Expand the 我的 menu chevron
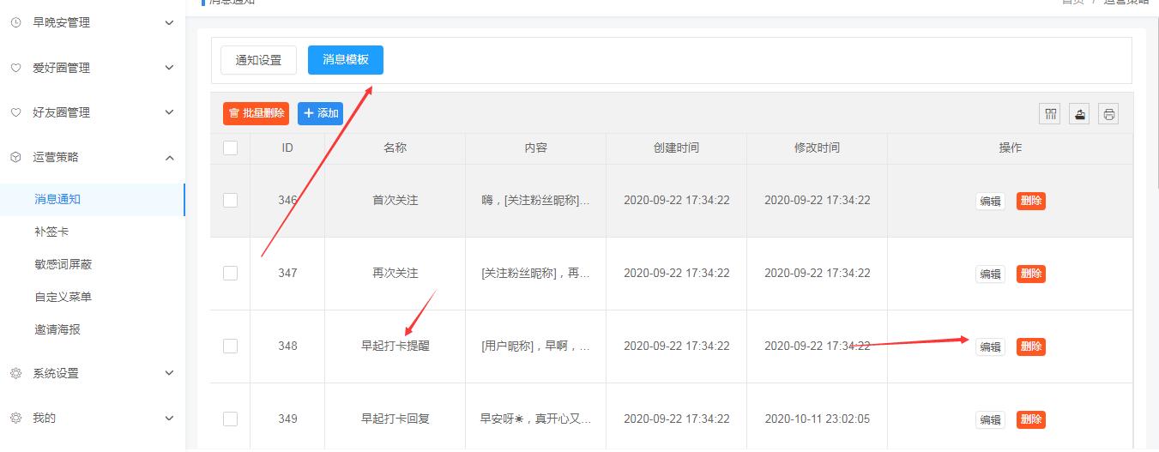This screenshot has width=1159, height=452. tap(169, 418)
